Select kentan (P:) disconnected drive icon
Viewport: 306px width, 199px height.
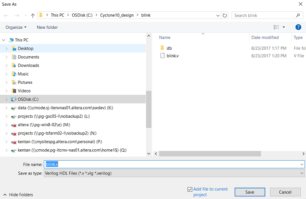pos(14,142)
